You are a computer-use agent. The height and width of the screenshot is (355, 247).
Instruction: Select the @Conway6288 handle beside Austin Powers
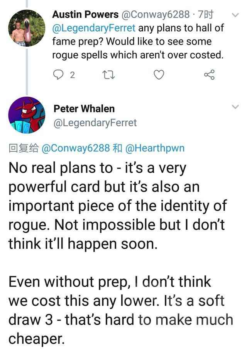tap(155, 15)
